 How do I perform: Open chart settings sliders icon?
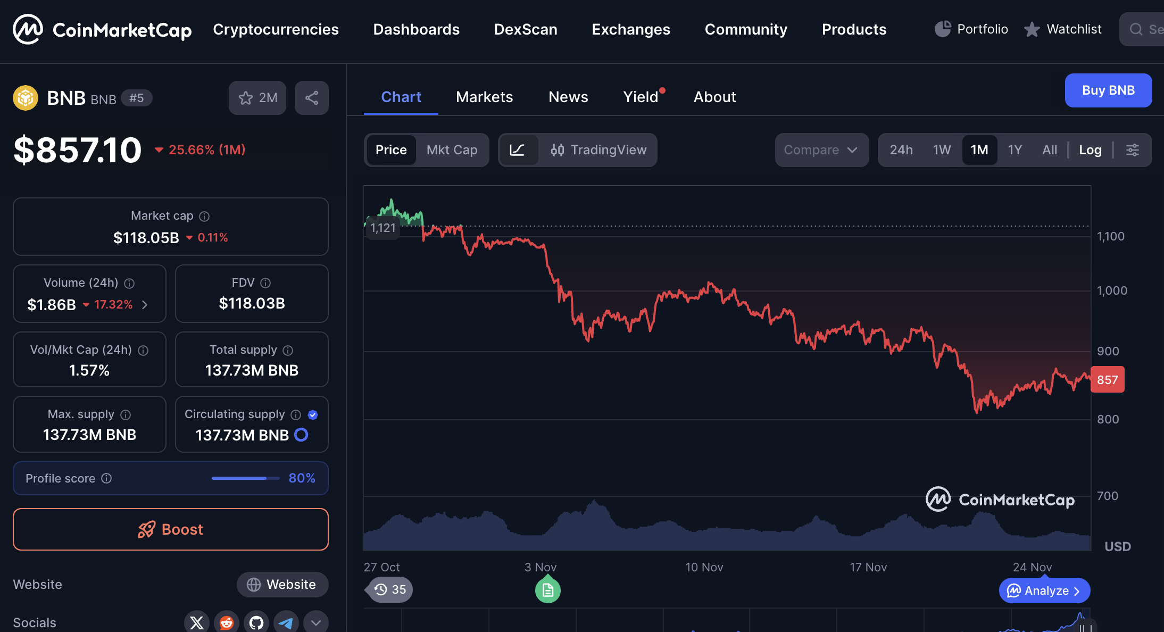pyautogui.click(x=1133, y=150)
